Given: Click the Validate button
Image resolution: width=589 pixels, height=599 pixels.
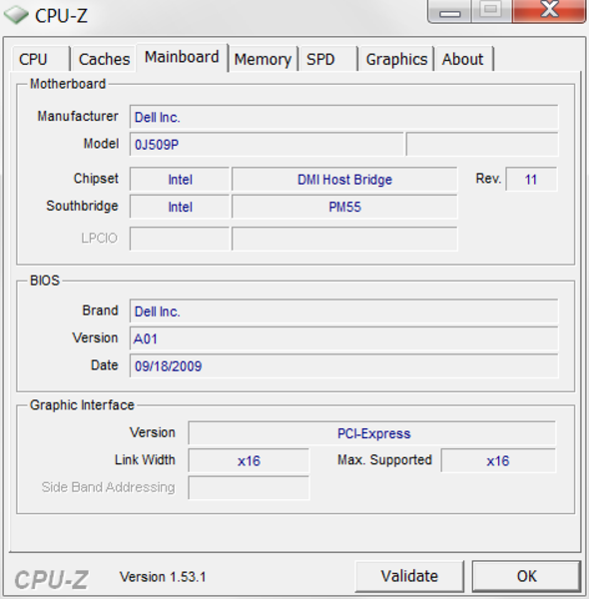Looking at the screenshot, I should point(409,576).
